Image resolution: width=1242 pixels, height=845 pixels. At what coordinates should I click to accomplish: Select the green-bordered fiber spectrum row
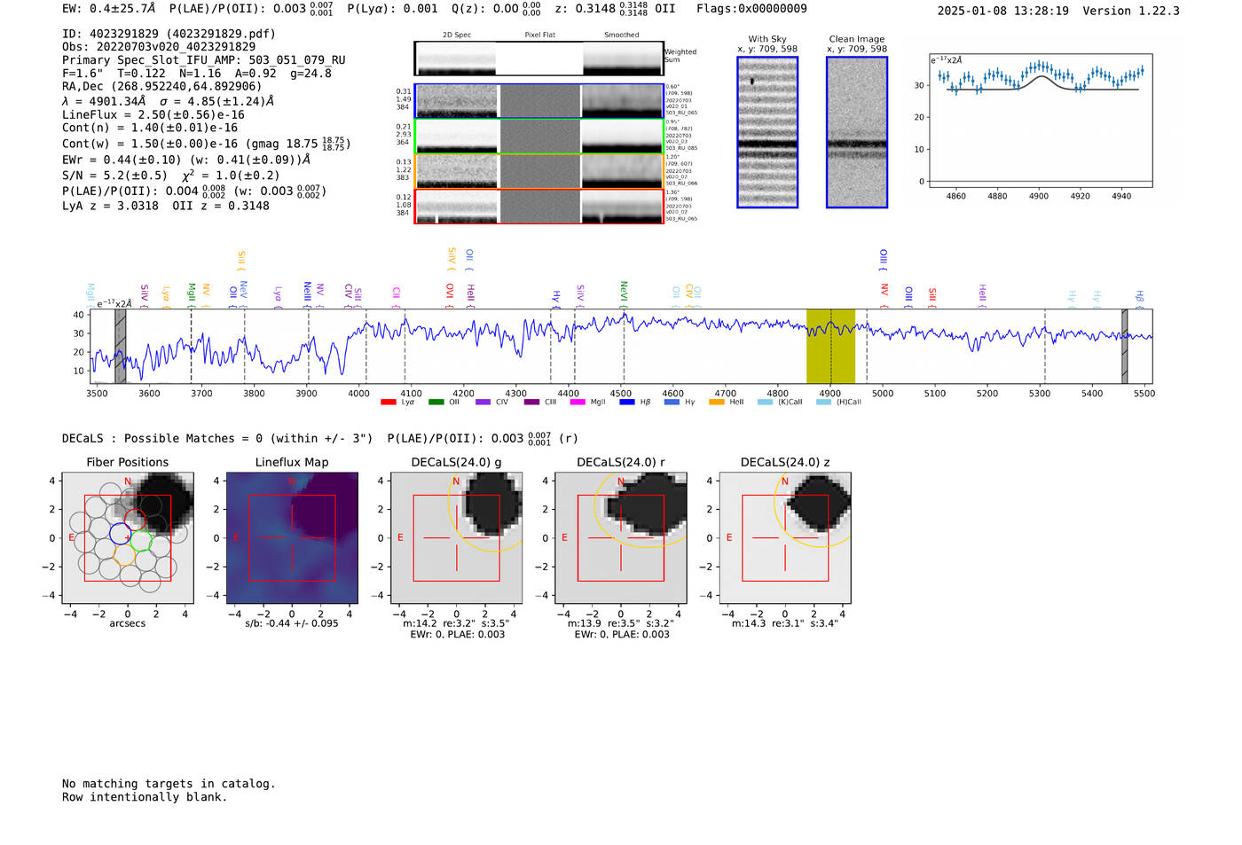point(539,136)
